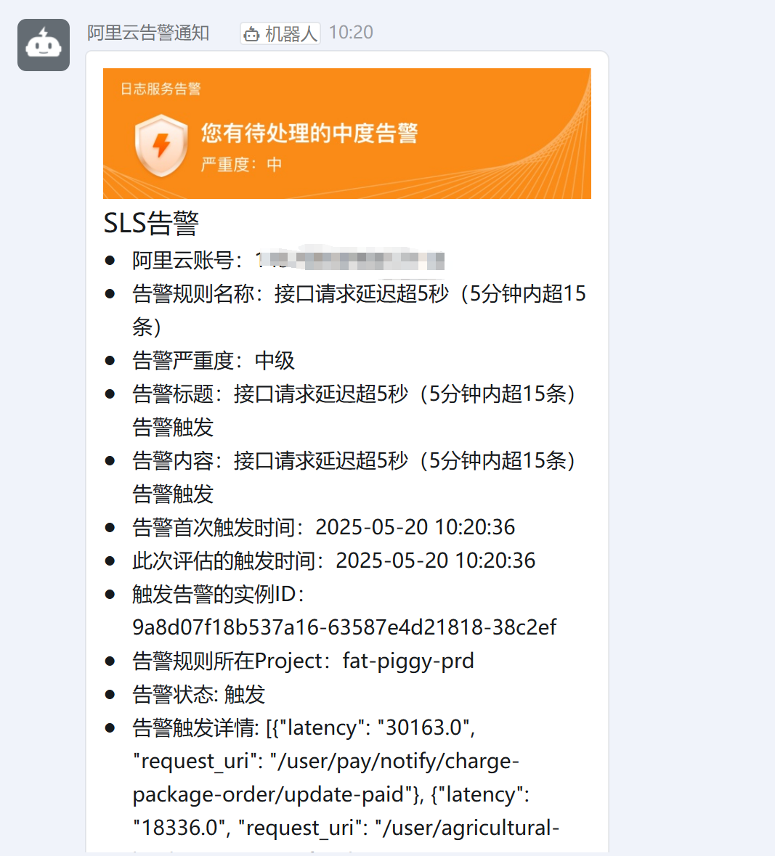Viewport: 775px width, 856px height.
Task: Click sender name 阿里云告警通知
Action: [148, 33]
